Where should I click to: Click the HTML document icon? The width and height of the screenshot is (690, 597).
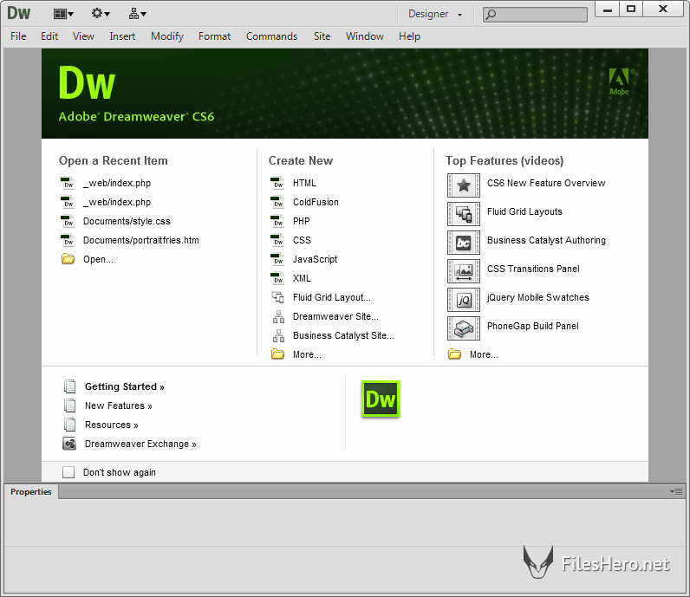[x=277, y=183]
